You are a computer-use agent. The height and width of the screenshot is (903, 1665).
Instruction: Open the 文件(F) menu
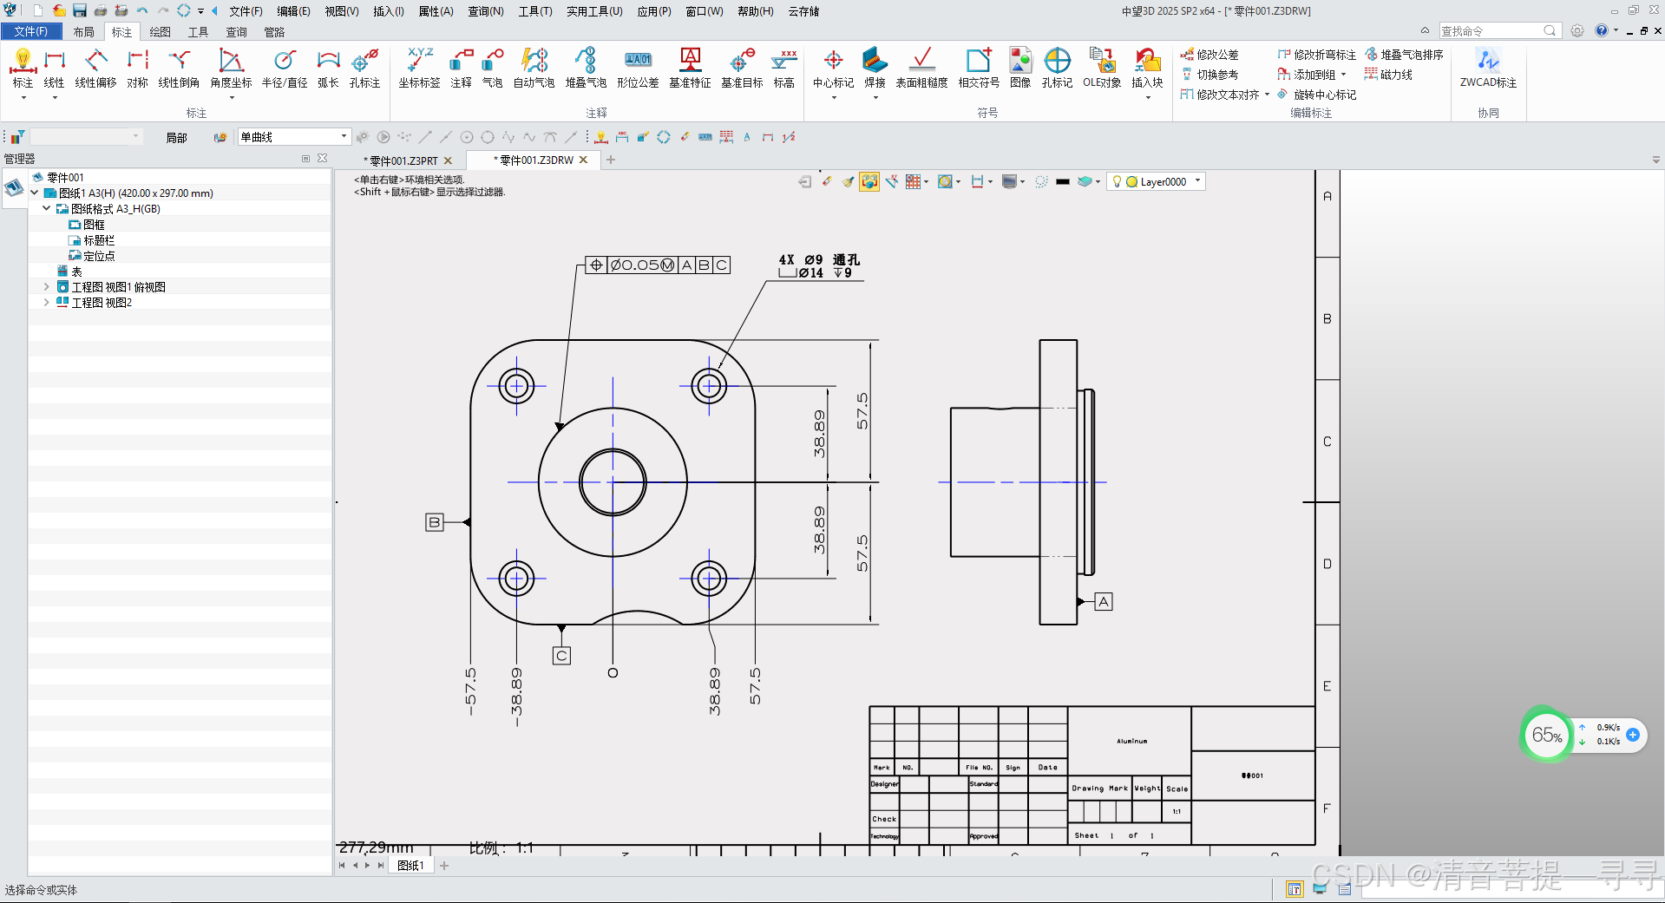click(x=246, y=11)
